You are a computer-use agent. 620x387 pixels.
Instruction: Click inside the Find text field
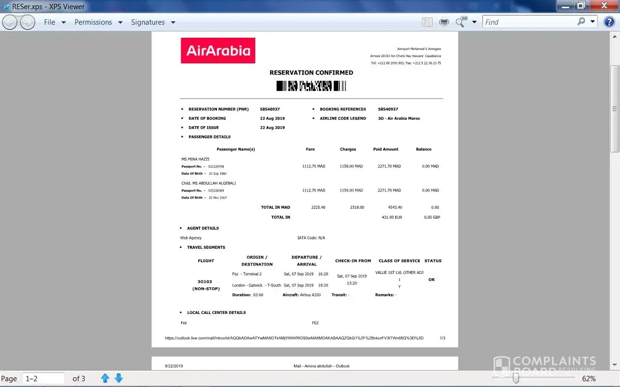528,22
